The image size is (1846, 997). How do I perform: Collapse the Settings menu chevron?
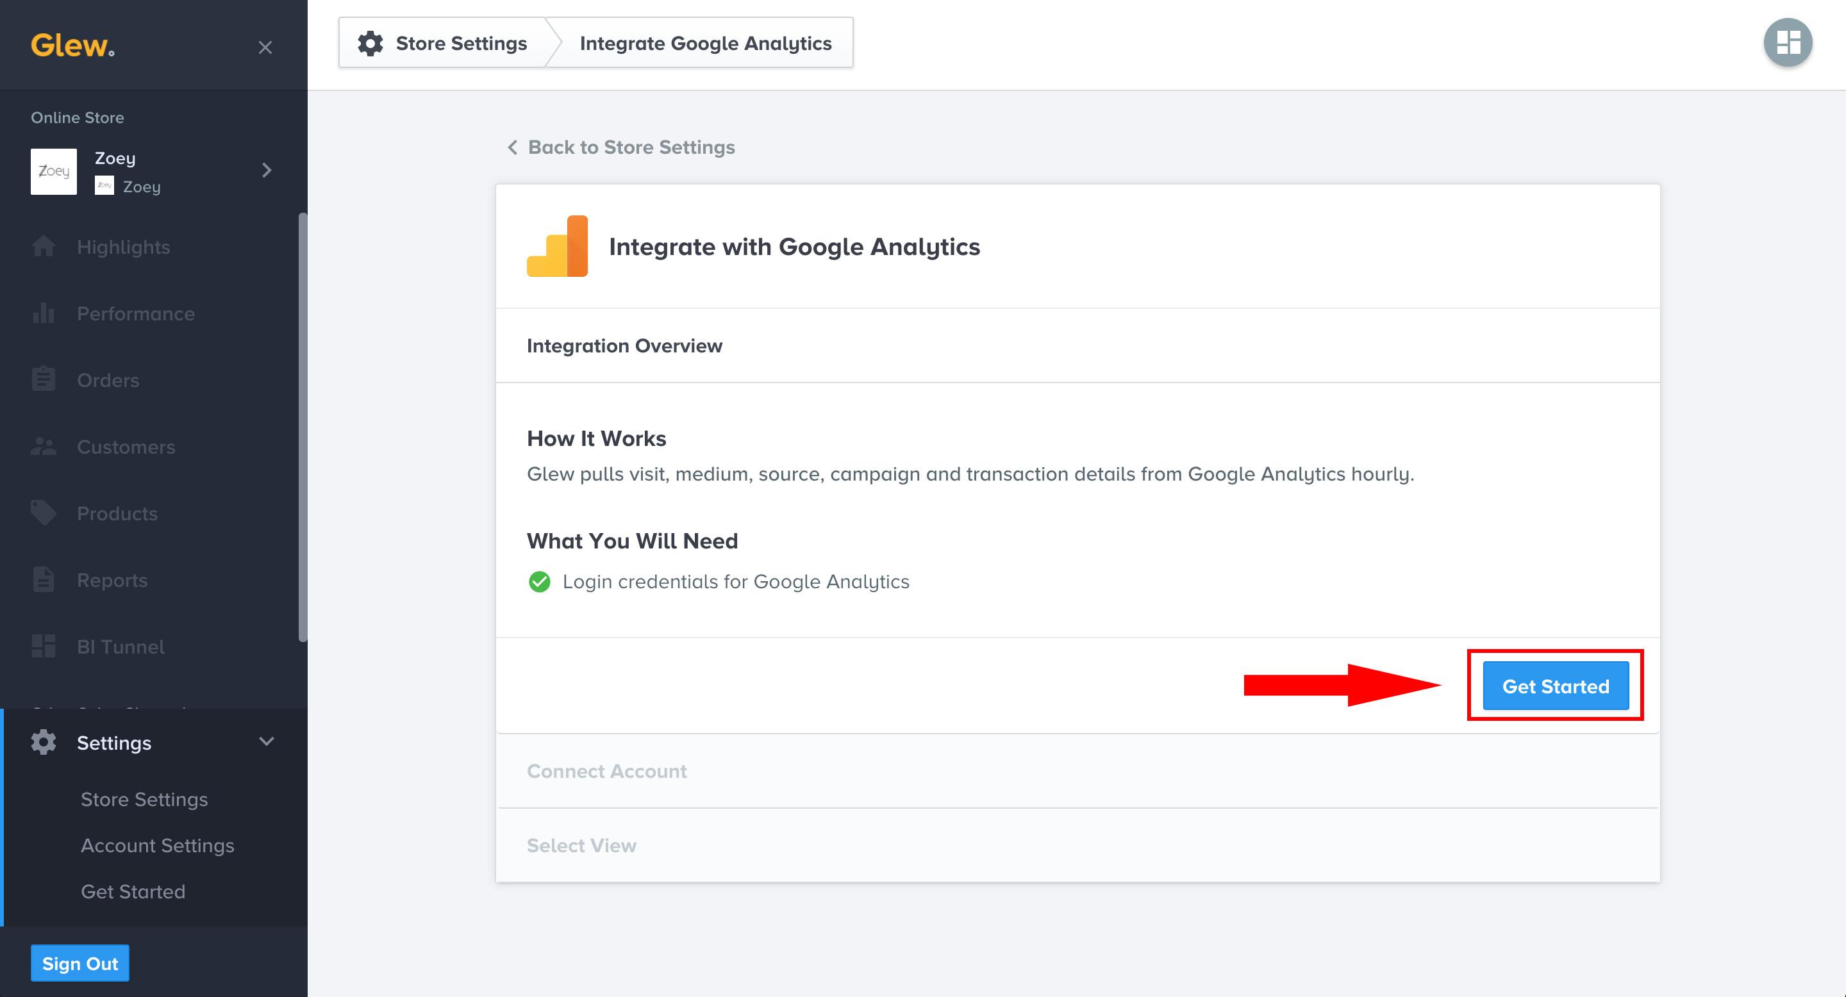click(267, 742)
